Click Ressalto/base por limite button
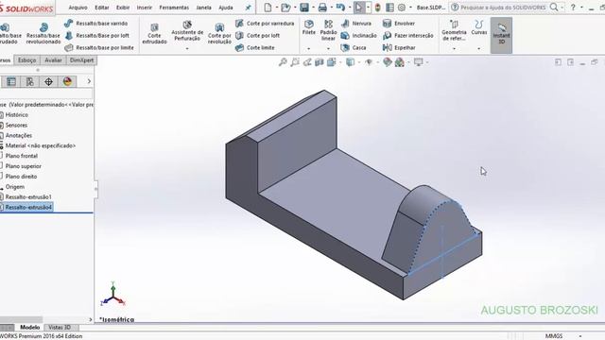The width and height of the screenshot is (605, 340). 99,48
